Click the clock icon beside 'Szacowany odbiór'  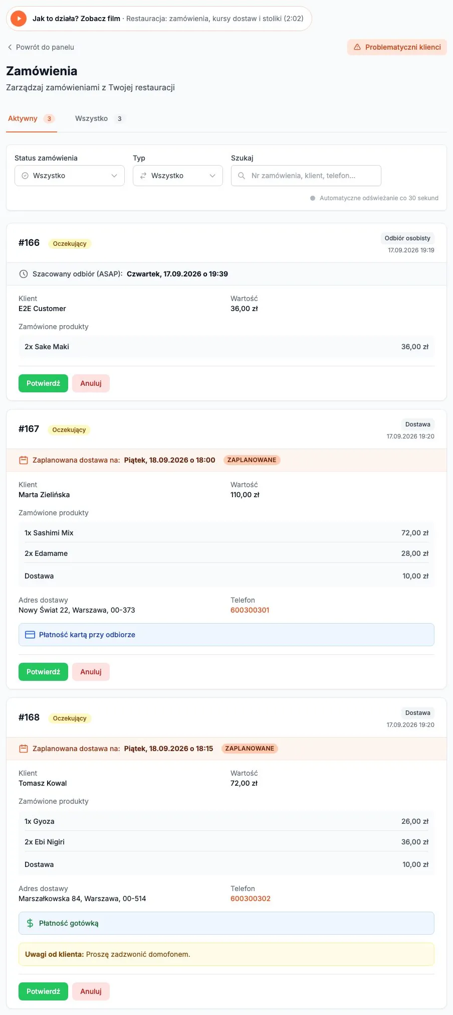[23, 274]
